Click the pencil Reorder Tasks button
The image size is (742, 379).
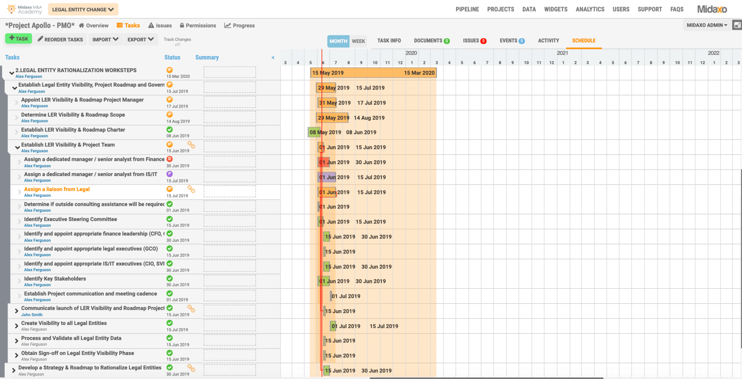[61, 39]
